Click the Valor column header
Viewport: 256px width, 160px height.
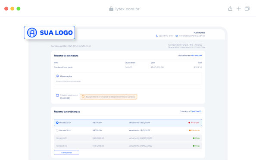(x=153, y=63)
